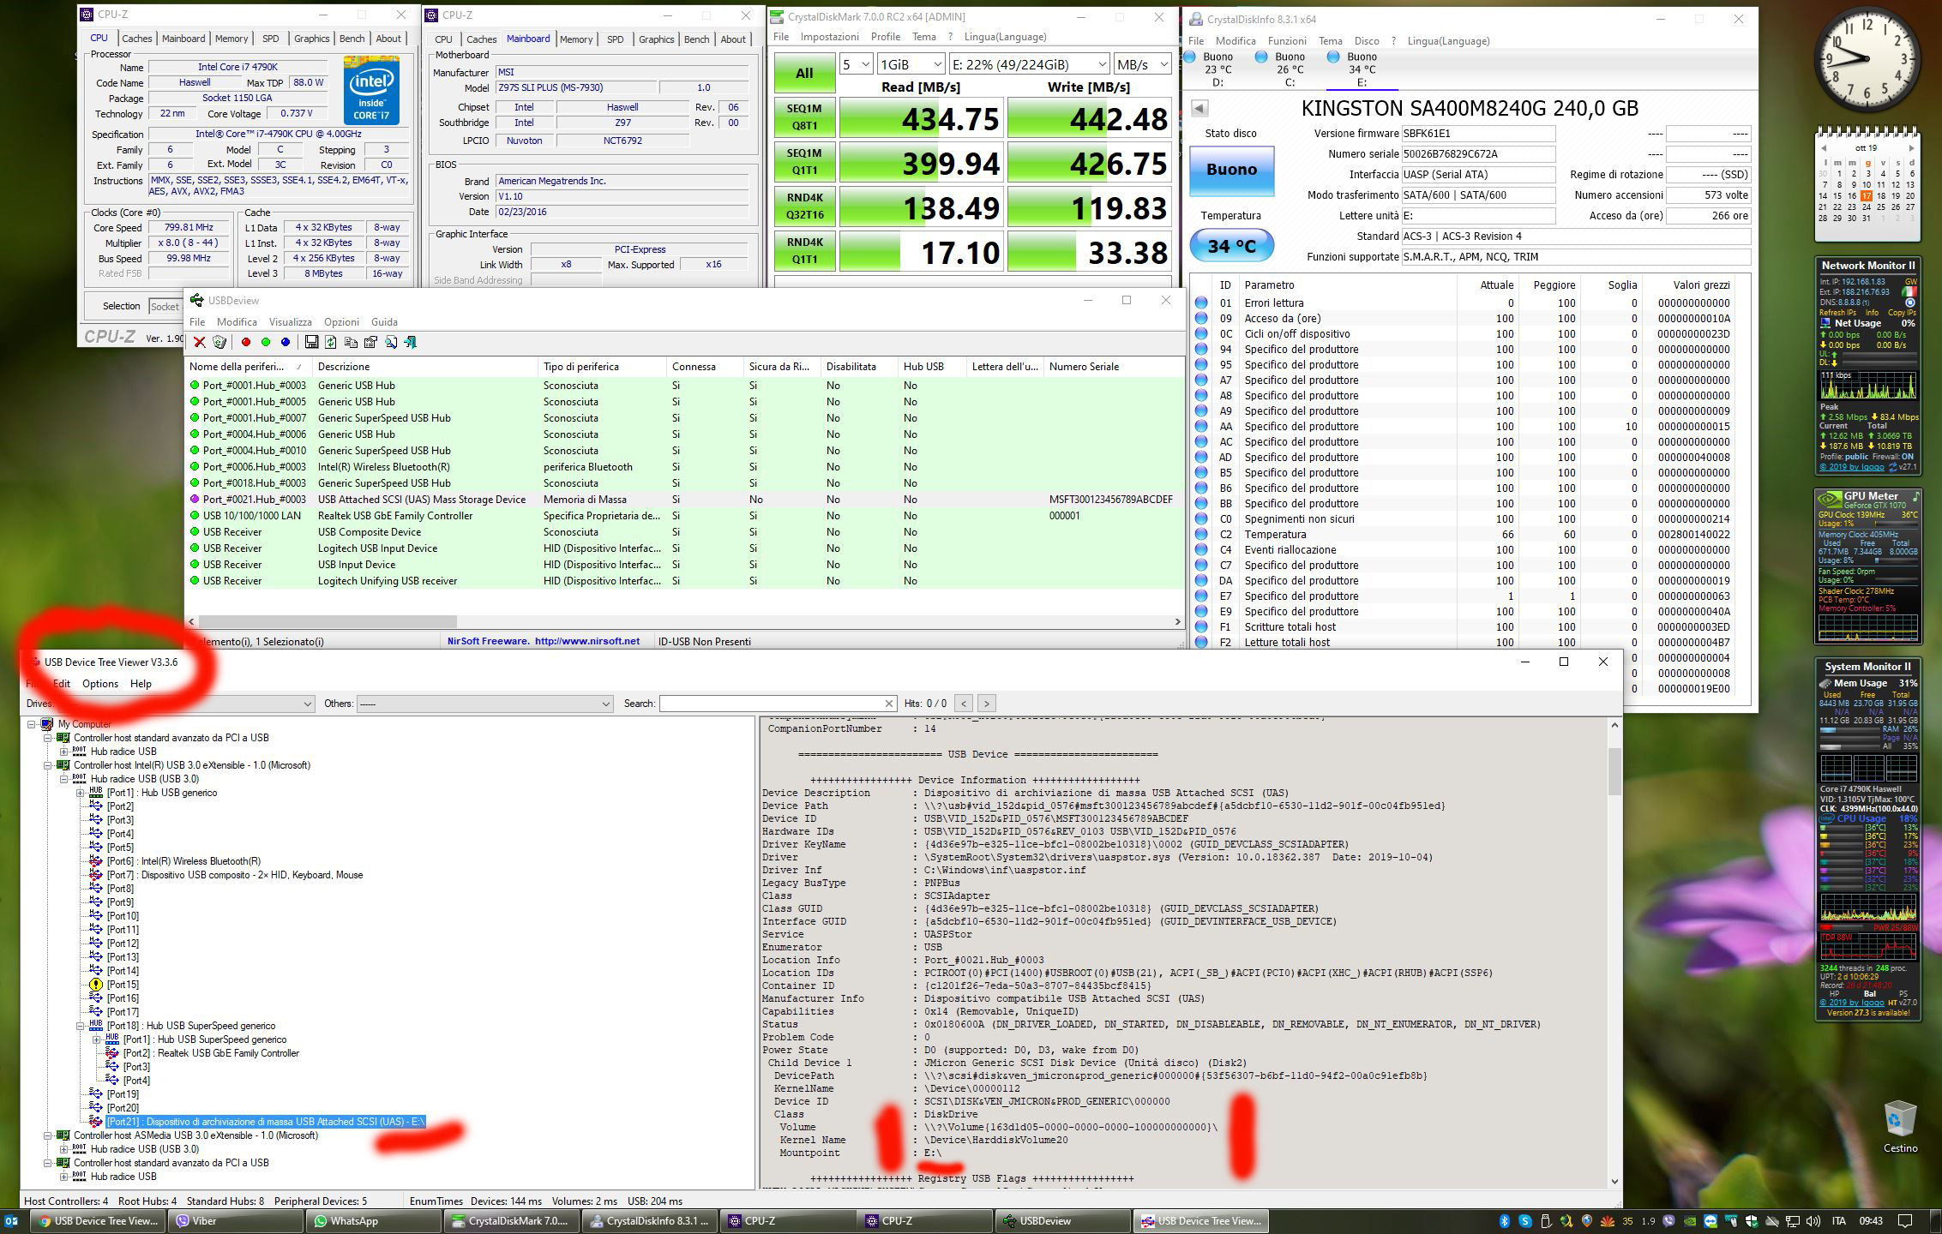Open the test size 1GiB dropdown

click(910, 64)
